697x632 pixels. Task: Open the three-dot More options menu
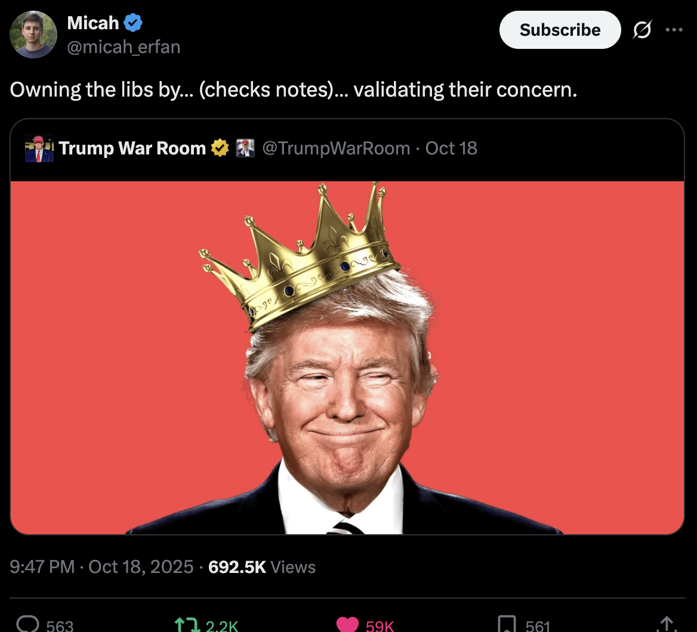[x=674, y=30]
